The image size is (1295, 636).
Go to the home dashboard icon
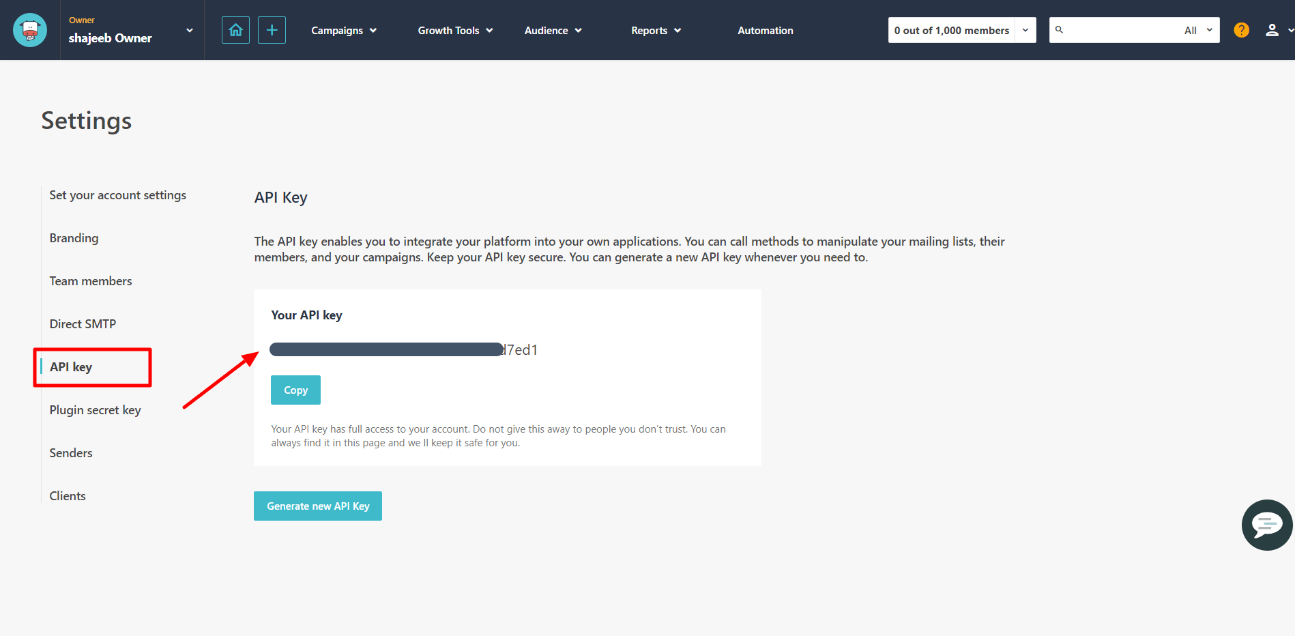point(235,30)
